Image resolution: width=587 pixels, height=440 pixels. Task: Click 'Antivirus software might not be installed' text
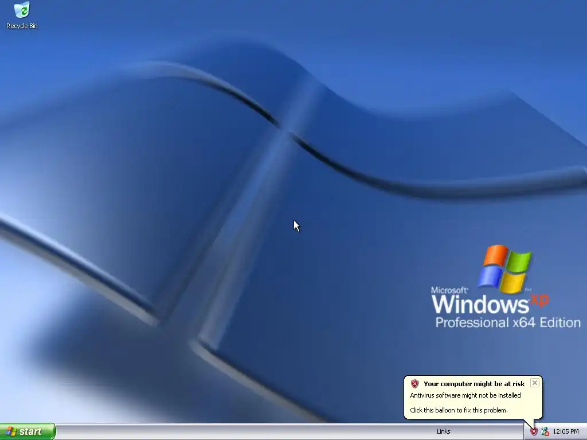[x=465, y=395]
